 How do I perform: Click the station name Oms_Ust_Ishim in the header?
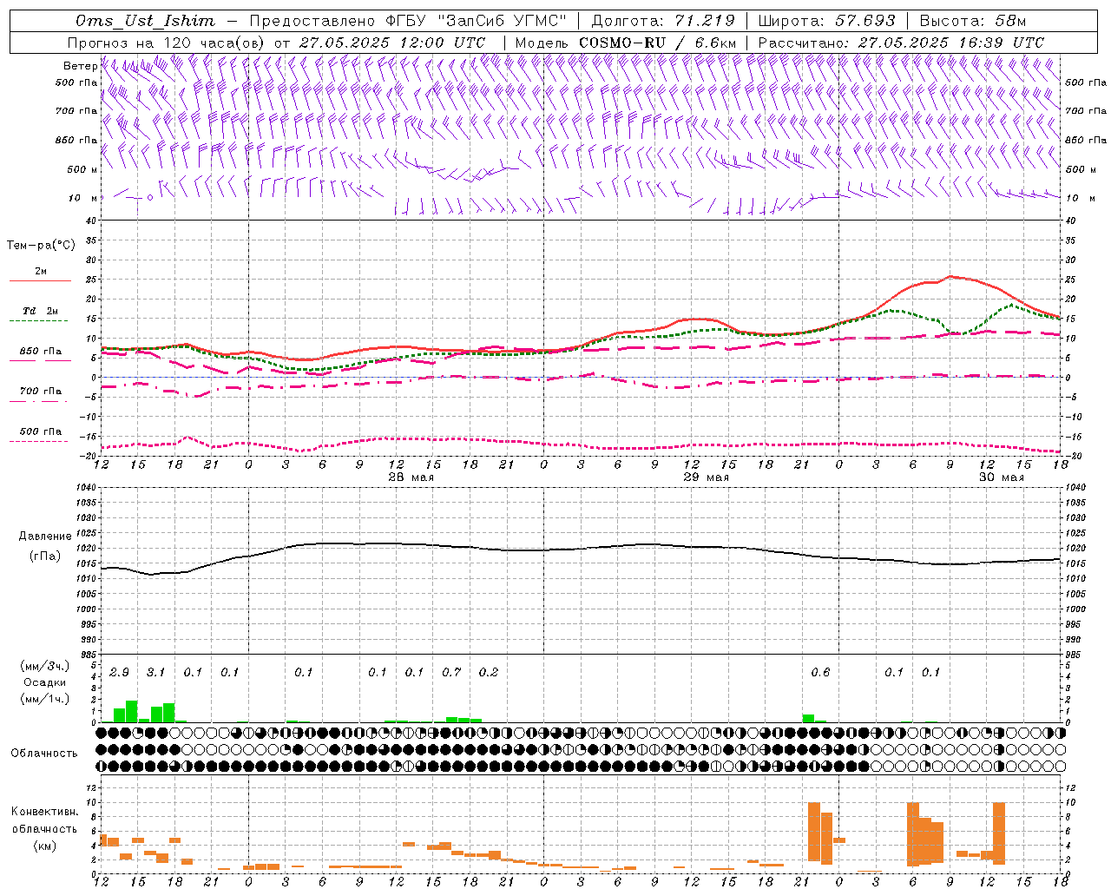[145, 21]
